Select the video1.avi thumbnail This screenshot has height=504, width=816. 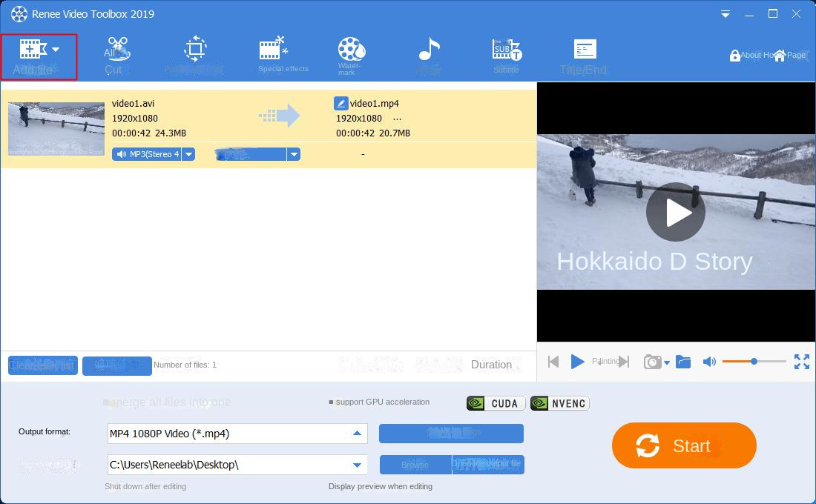pos(56,128)
